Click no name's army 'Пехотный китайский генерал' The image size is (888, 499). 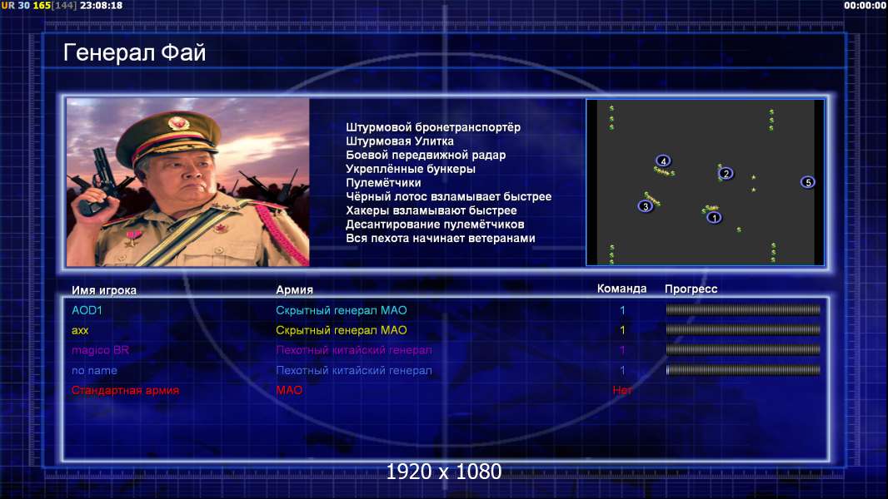point(353,371)
